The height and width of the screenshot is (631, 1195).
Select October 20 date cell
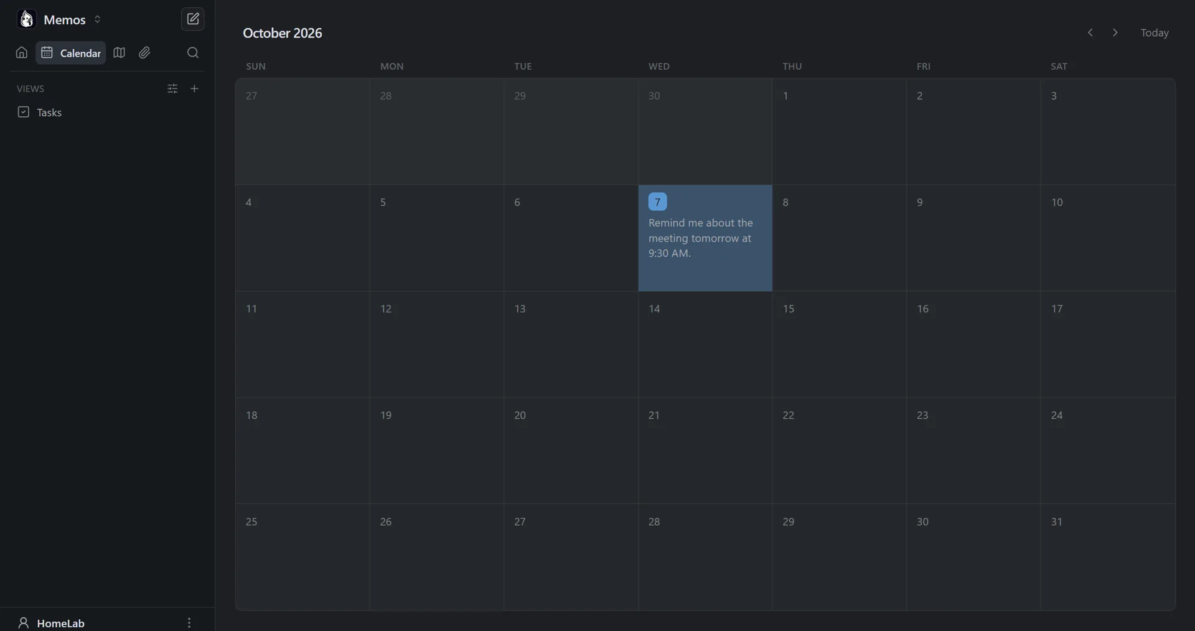(571, 451)
